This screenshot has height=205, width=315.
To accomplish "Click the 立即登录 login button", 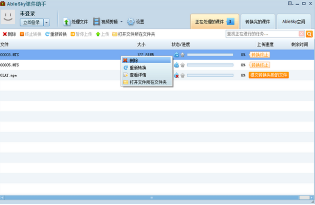I will click(32, 22).
